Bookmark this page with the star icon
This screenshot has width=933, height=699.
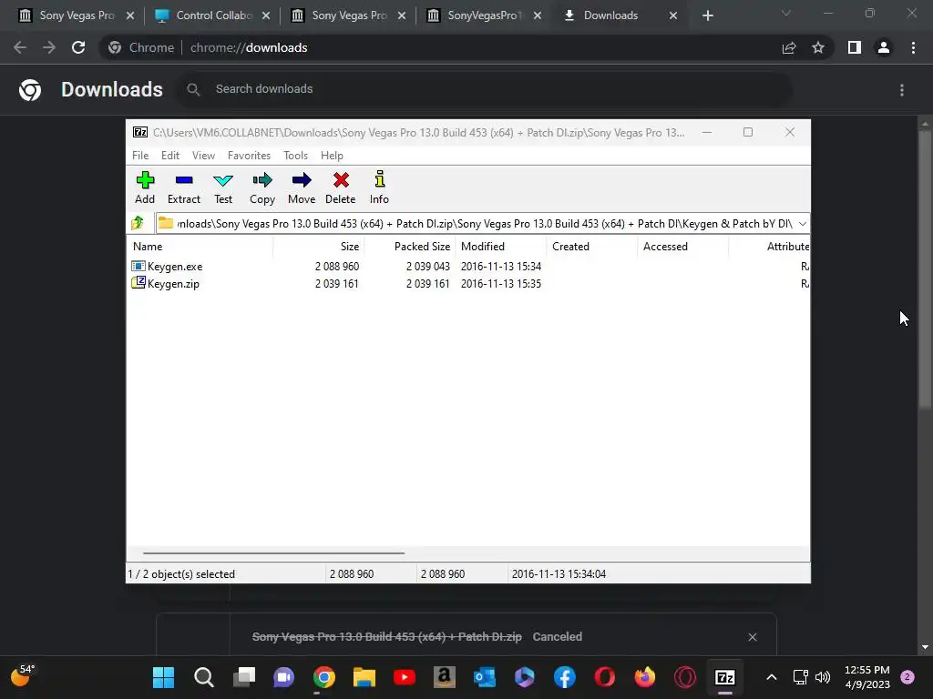(x=818, y=47)
